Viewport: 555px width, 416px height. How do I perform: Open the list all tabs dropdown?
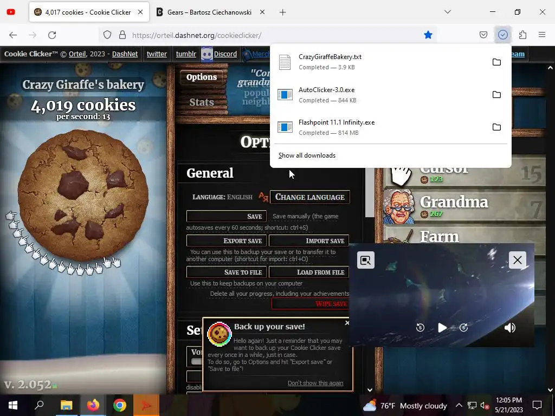448,12
